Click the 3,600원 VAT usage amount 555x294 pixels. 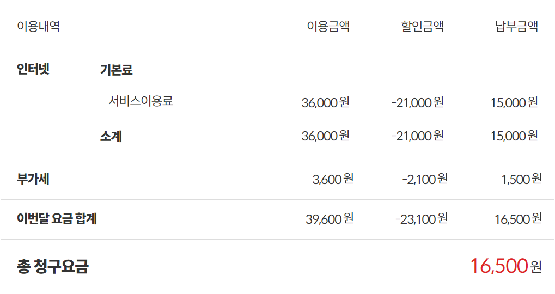pyautogui.click(x=333, y=179)
